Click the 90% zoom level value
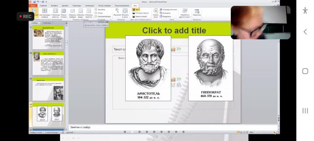This screenshot has width=314, height=141. 252,133
